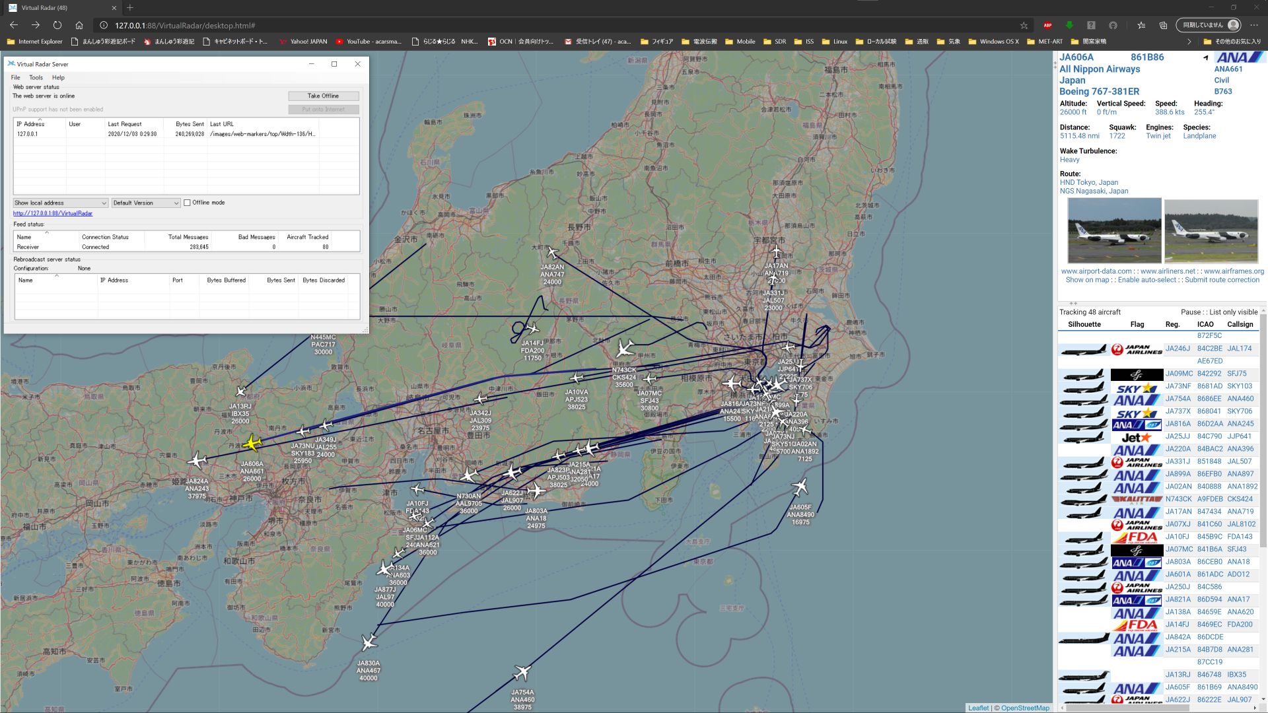
Task: Toggle List only visible option
Action: (x=1233, y=312)
